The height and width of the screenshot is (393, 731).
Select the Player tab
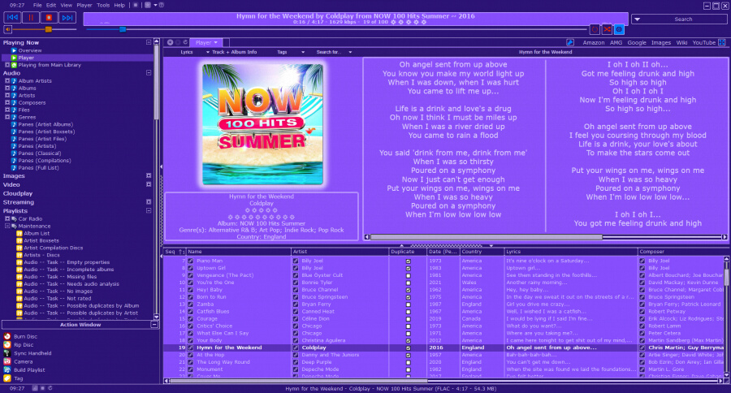(x=205, y=42)
